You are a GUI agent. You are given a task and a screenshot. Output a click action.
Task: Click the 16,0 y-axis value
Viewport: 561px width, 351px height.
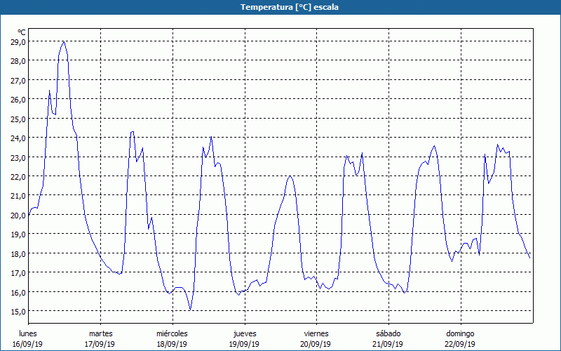[x=18, y=292]
